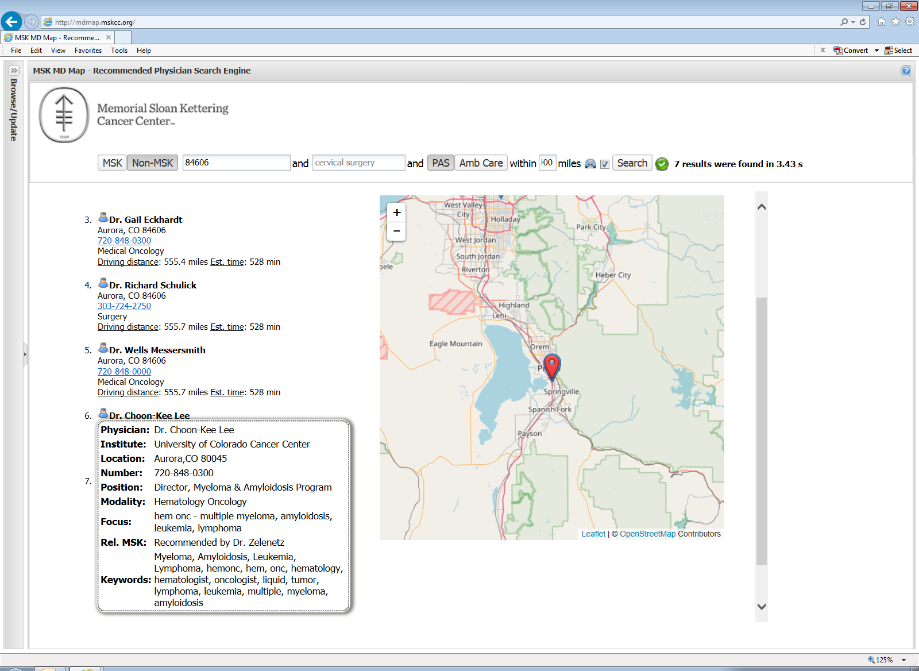Open the Tools menu

point(119,51)
